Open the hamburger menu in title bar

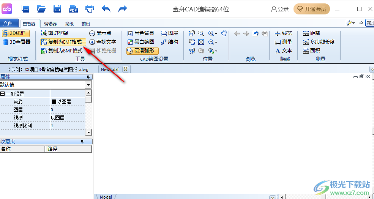[x=337, y=9]
